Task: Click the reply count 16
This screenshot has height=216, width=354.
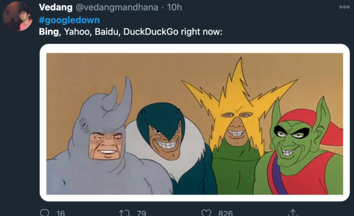Action: coord(60,213)
